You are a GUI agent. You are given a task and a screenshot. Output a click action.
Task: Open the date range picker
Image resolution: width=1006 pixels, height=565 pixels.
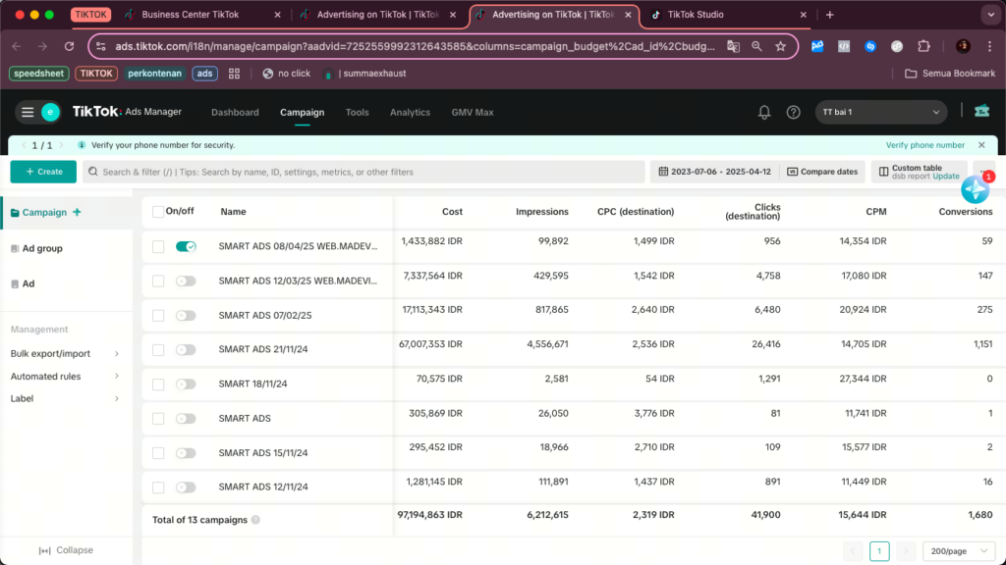point(713,172)
